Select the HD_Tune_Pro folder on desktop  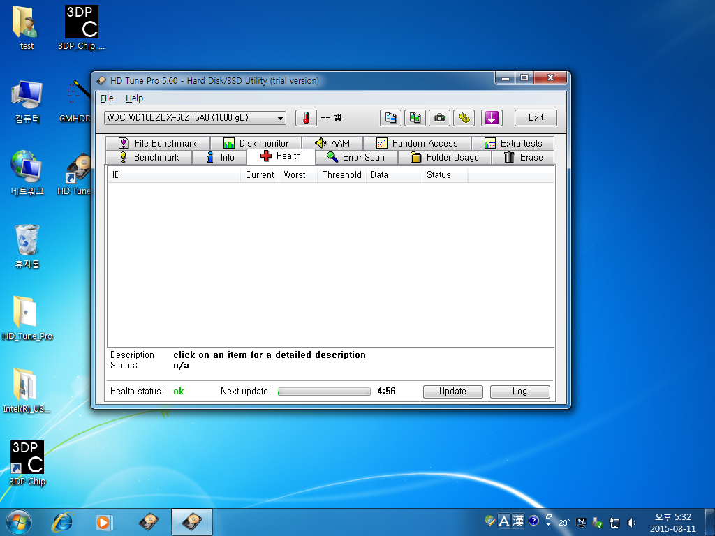coord(27,318)
